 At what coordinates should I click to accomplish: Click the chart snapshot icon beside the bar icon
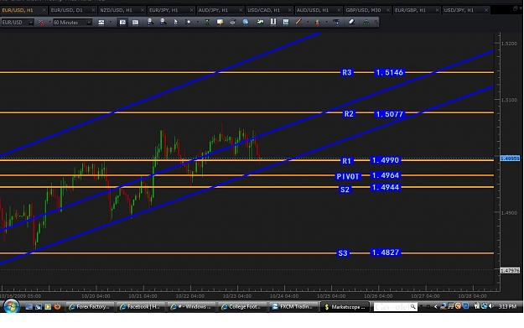click(x=286, y=22)
